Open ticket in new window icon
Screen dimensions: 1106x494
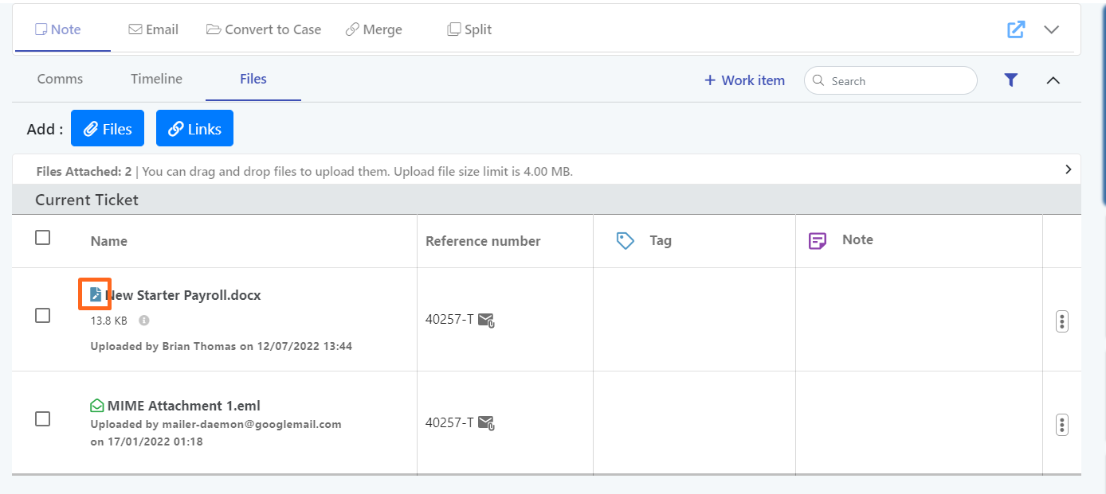point(1016,29)
